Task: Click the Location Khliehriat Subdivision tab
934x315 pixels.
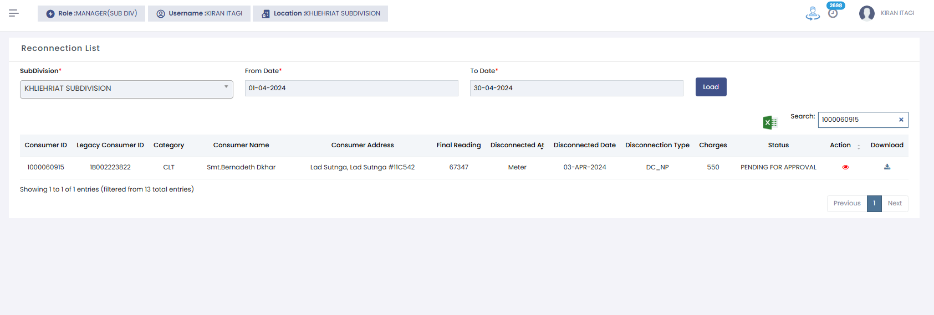Action: 320,13
